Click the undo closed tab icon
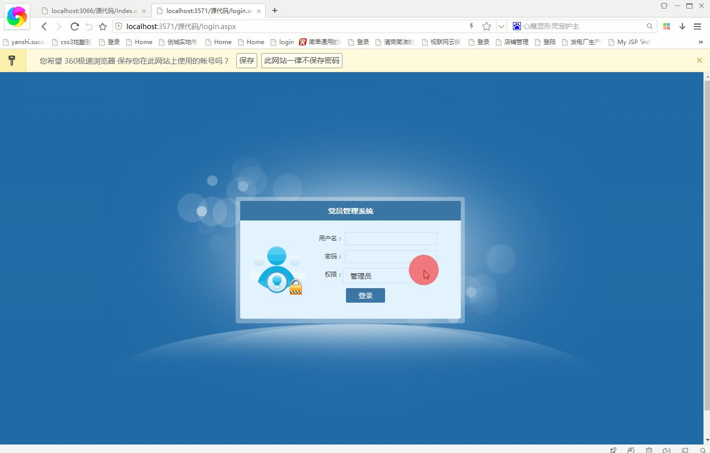710x453 pixels. pos(89,27)
